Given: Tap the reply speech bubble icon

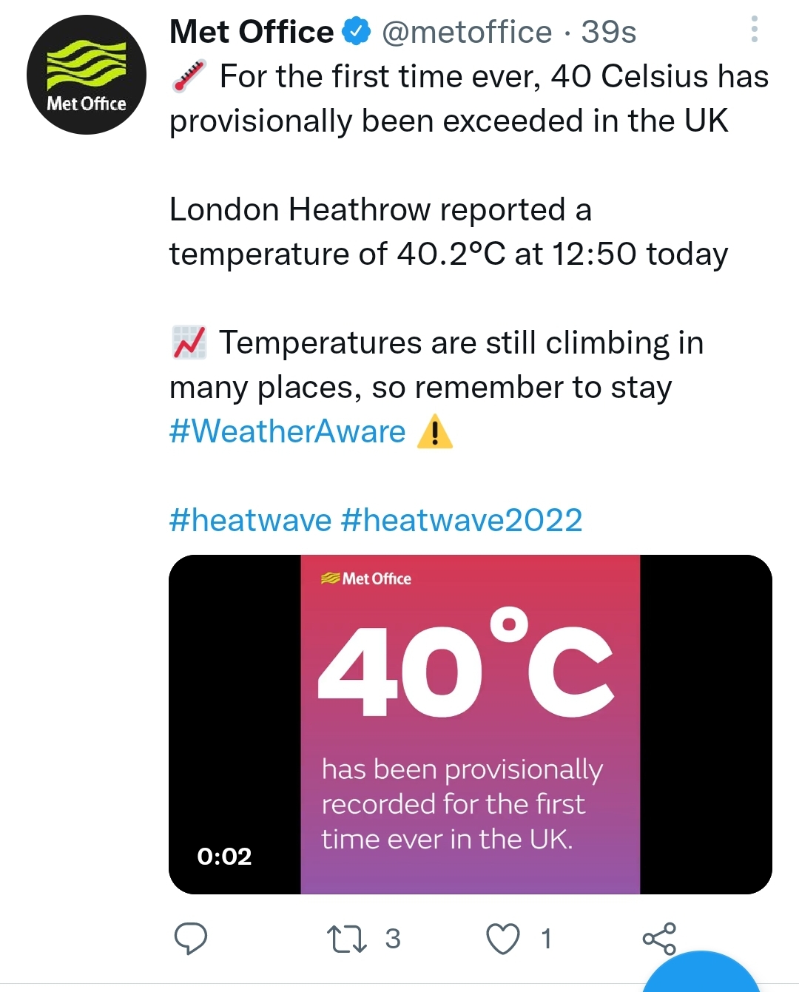Looking at the screenshot, I should (190, 939).
